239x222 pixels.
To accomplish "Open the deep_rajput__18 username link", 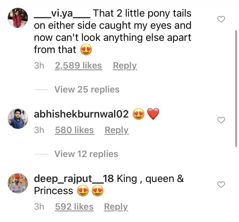I will pyautogui.click(x=74, y=179).
